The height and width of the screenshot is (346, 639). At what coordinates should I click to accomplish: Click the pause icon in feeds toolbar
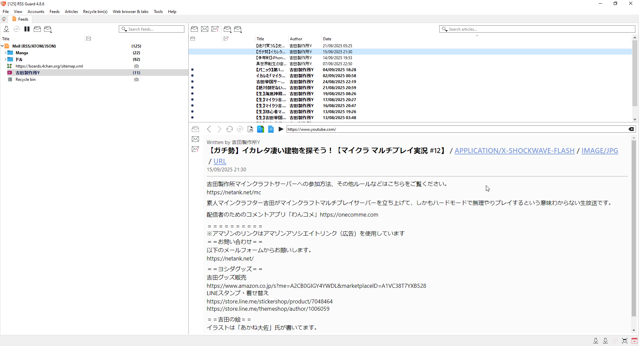tap(27, 29)
